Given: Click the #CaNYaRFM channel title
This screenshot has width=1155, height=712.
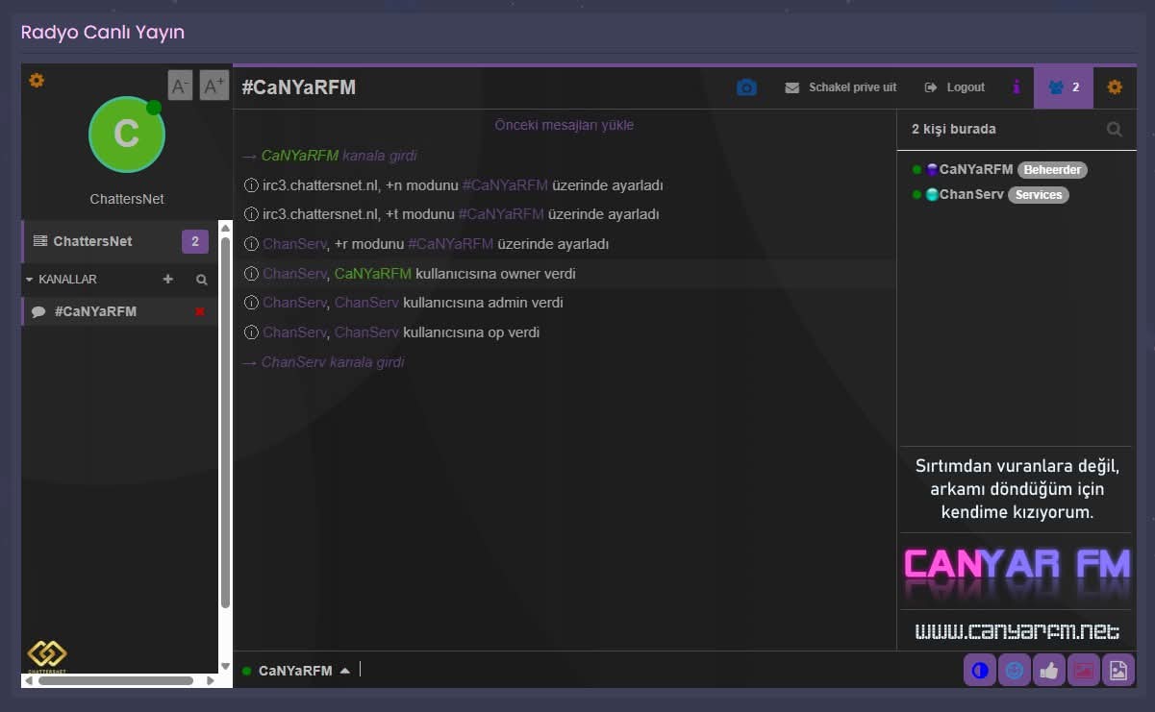Looking at the screenshot, I should [x=299, y=87].
